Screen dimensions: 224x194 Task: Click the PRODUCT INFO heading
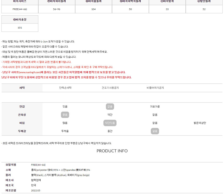[x=112, y=151]
